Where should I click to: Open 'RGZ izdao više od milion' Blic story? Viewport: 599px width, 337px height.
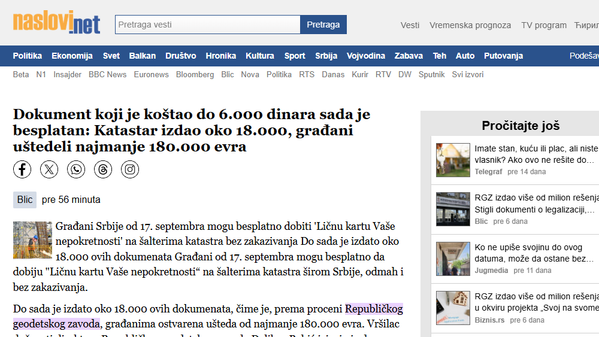click(x=536, y=204)
